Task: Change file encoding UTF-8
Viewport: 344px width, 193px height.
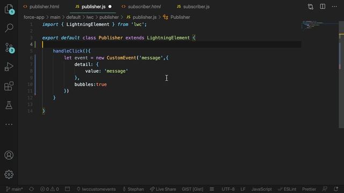Action: (x=228, y=189)
